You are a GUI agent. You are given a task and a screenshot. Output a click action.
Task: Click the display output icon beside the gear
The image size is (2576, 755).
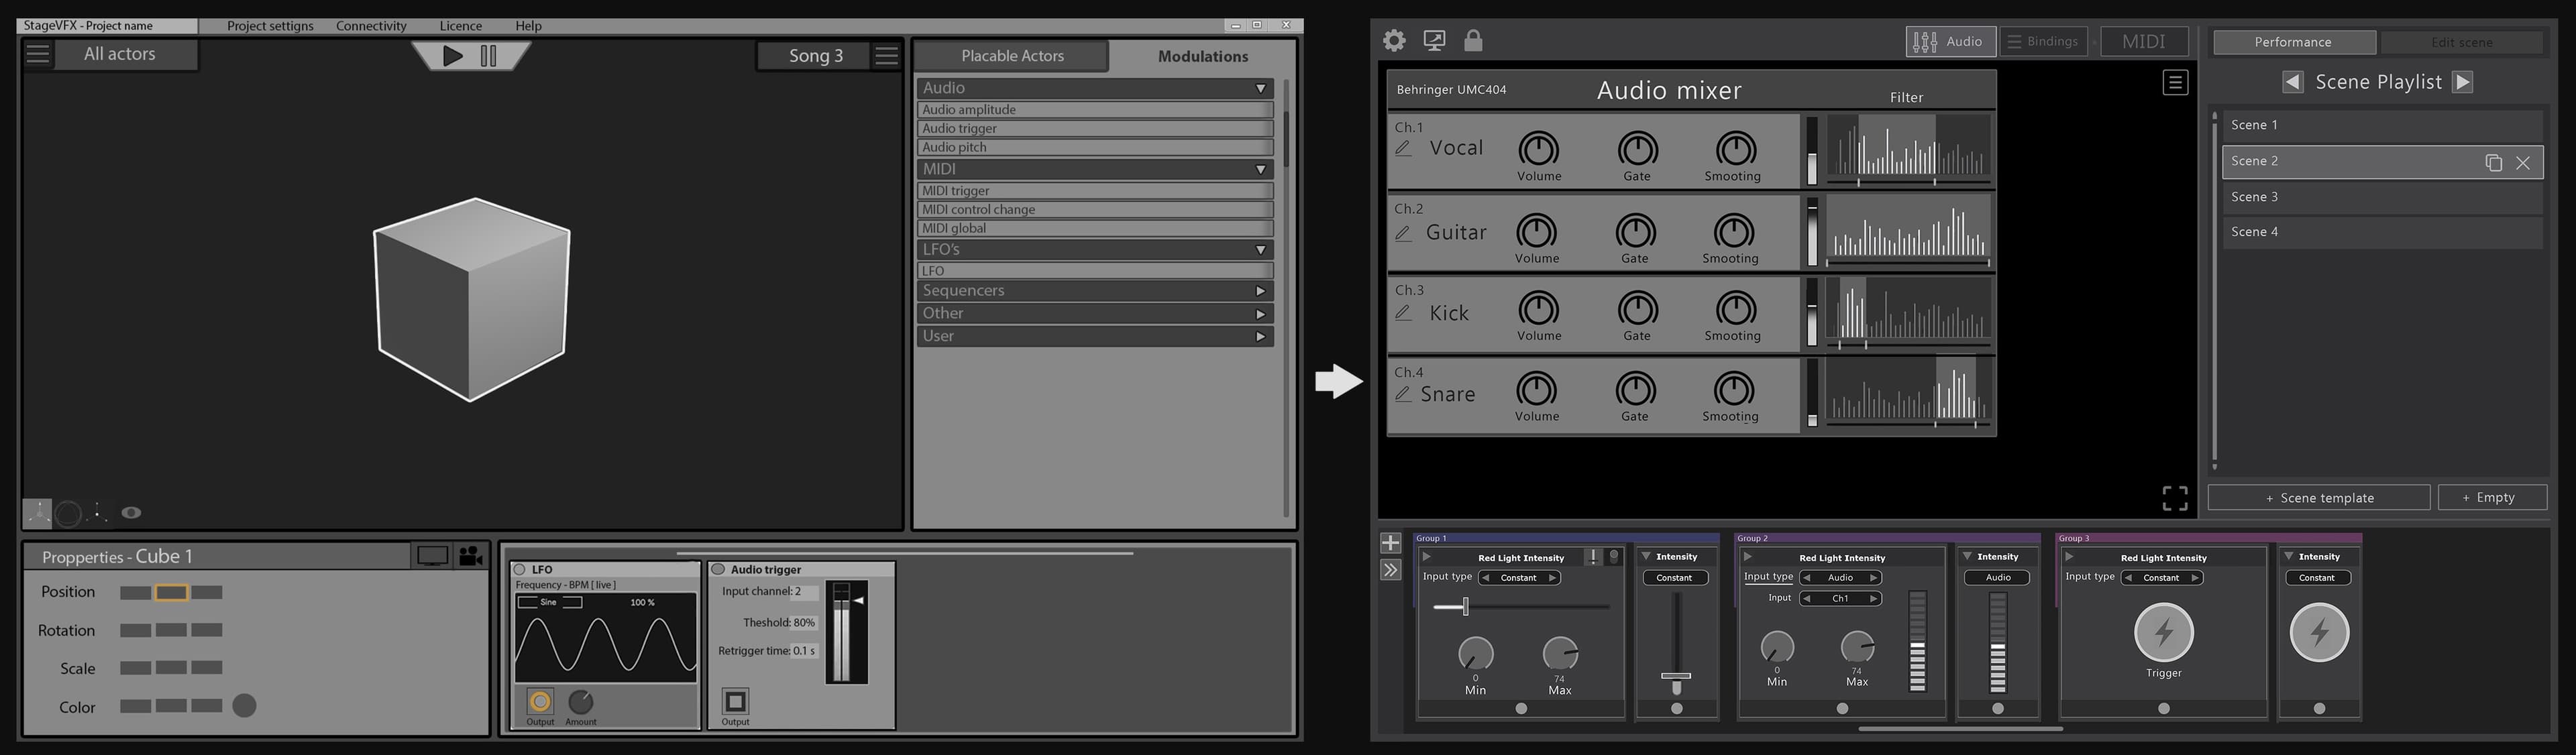[1434, 41]
